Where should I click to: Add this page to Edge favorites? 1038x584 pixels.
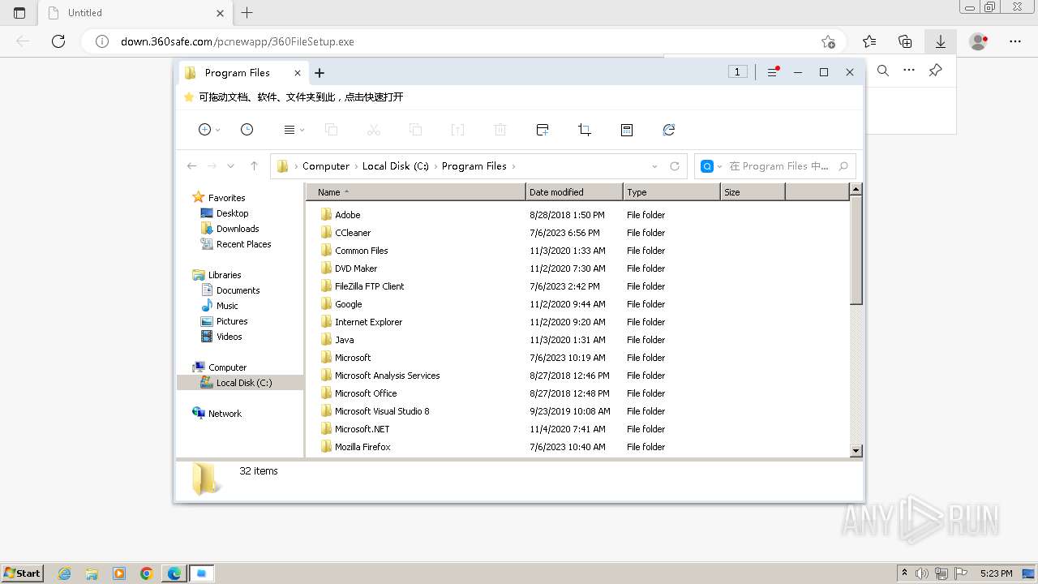828,41
